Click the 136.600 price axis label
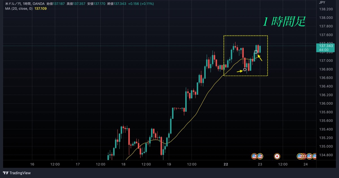Screen dimensions: 339x178 click(x=325, y=78)
